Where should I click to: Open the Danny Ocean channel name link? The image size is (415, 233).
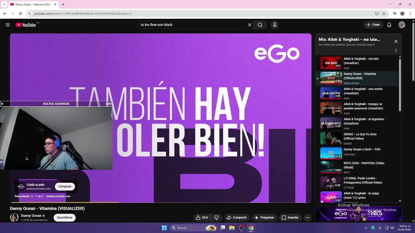click(x=31, y=216)
